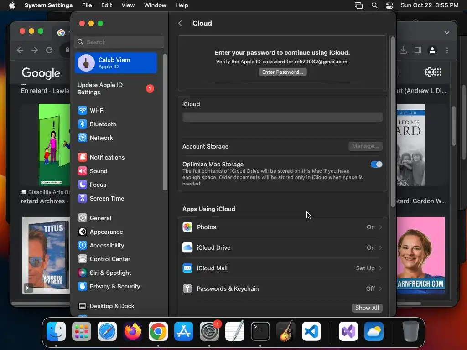The width and height of the screenshot is (467, 350).
Task: Toggle Optimize Mac Storage switch
Action: 376,164
